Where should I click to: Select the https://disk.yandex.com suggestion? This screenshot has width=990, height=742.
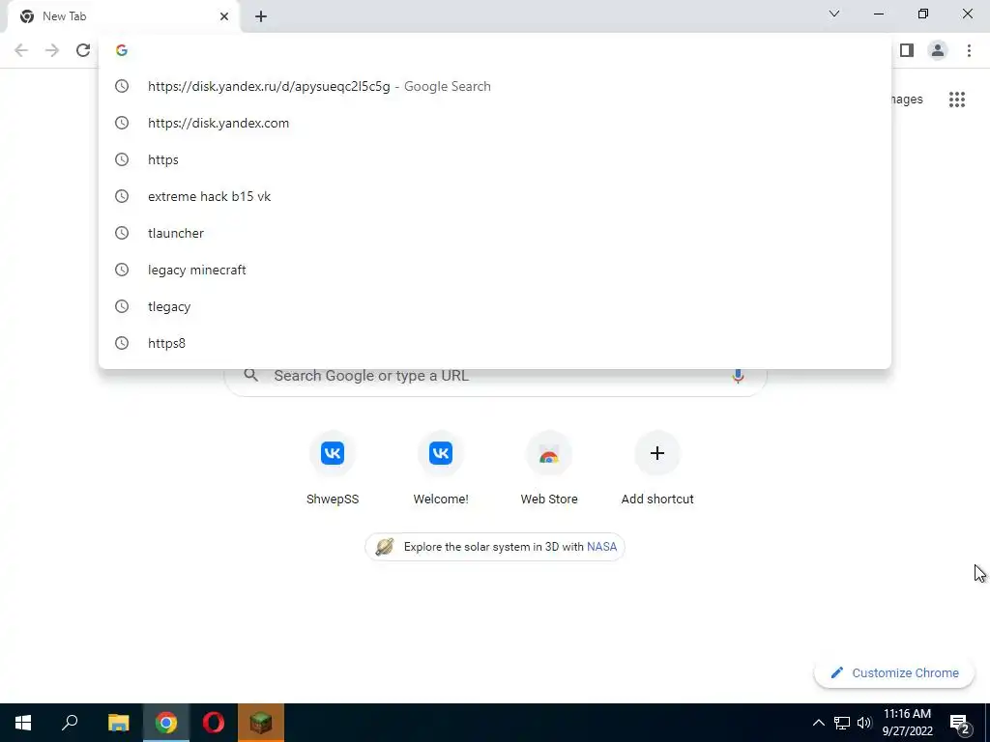495,123
